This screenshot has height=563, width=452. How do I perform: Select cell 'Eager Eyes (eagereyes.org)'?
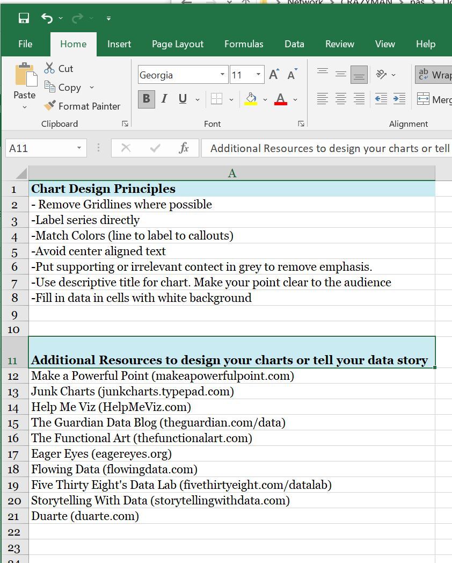click(x=232, y=453)
